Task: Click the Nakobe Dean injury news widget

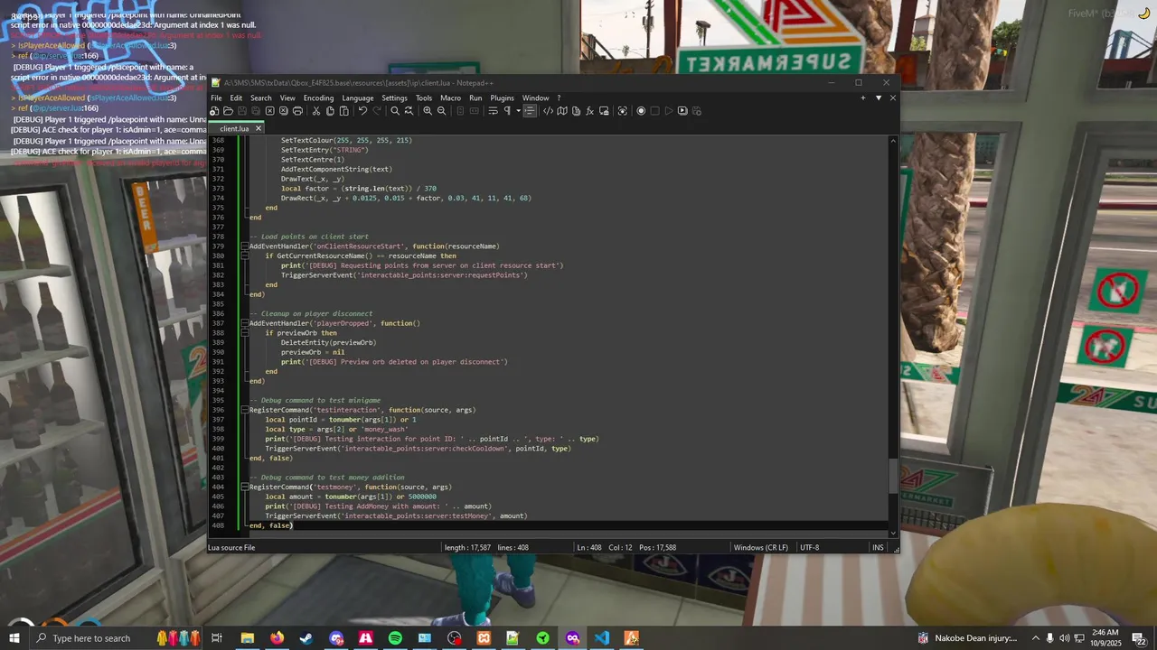Action: (x=967, y=638)
